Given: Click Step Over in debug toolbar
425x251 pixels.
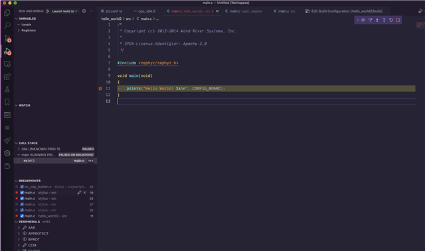Looking at the screenshot, I should [371, 20].
